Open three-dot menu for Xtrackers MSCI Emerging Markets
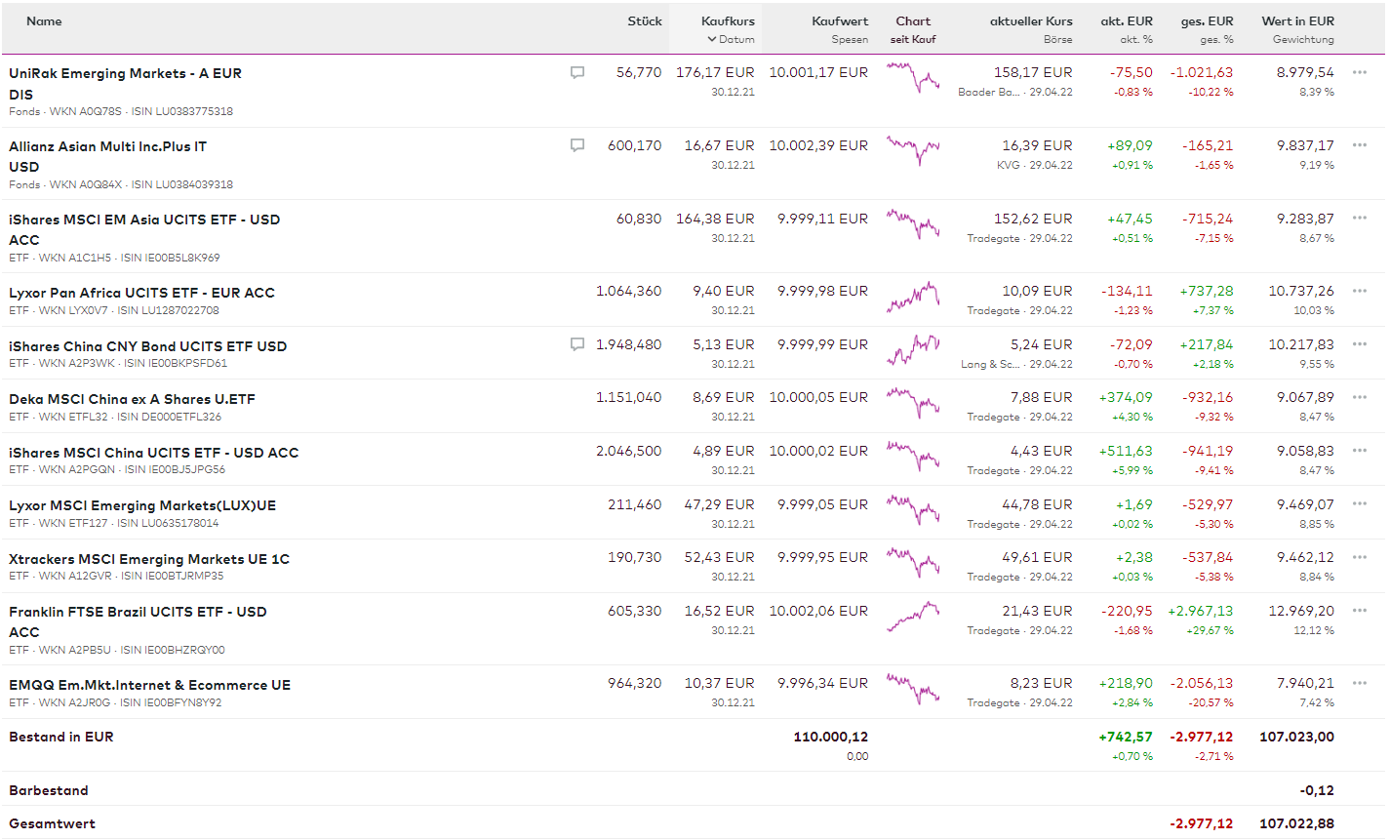Viewport: 1390px width, 840px height. 1360,557
